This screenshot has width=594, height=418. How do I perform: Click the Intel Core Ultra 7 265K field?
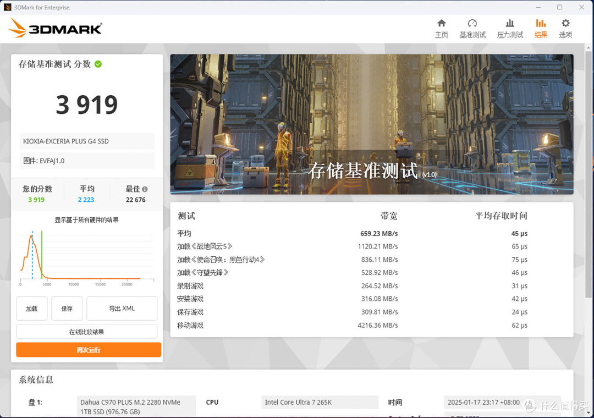point(320,403)
